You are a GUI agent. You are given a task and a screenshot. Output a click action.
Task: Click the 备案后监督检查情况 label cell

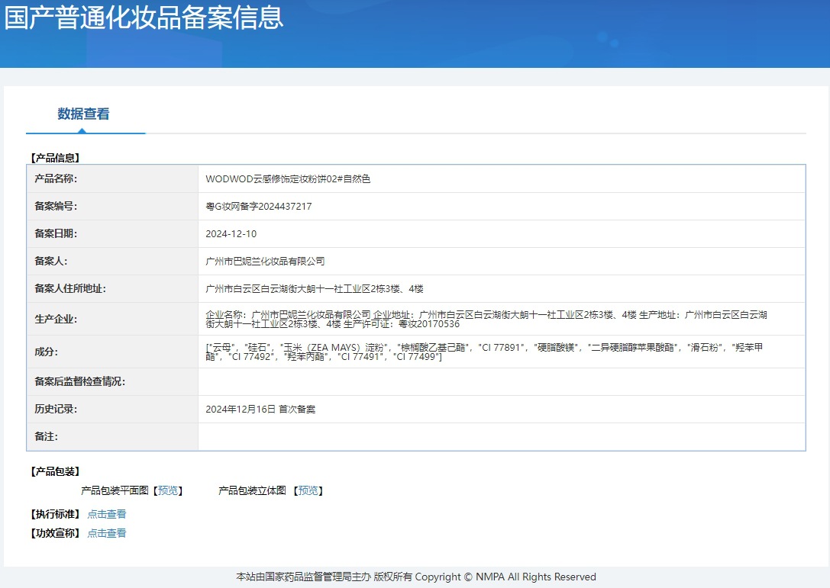tap(113, 382)
